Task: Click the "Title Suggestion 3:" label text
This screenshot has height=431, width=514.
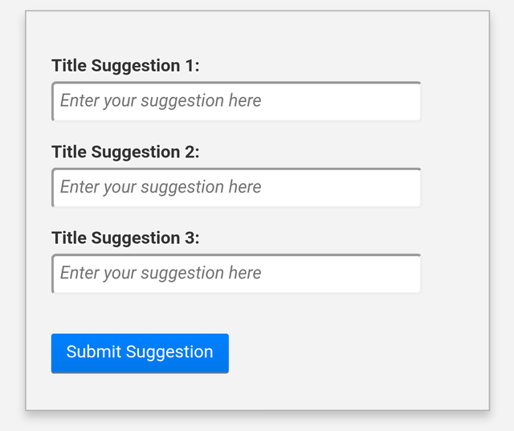Action: coord(125,238)
